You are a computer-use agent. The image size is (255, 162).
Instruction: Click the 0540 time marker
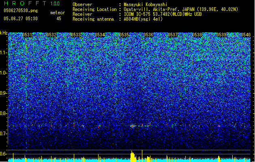click(246, 35)
